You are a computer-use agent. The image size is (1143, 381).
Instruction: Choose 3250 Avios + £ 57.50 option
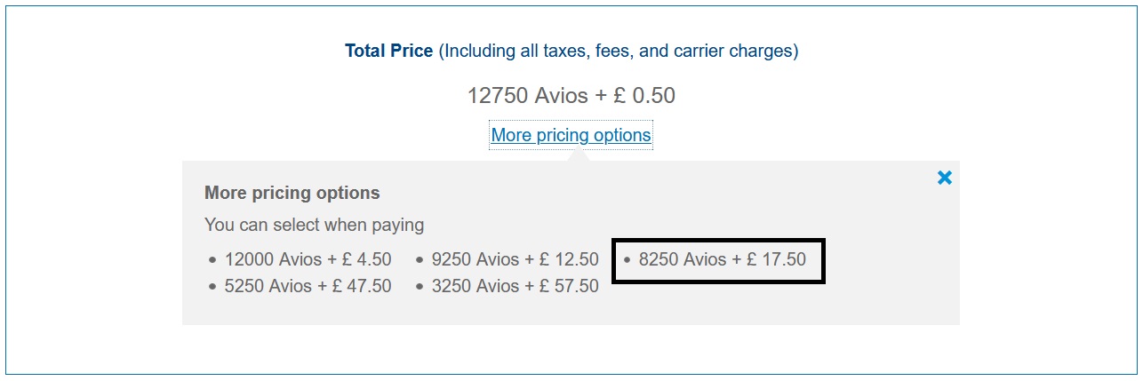pyautogui.click(x=515, y=286)
